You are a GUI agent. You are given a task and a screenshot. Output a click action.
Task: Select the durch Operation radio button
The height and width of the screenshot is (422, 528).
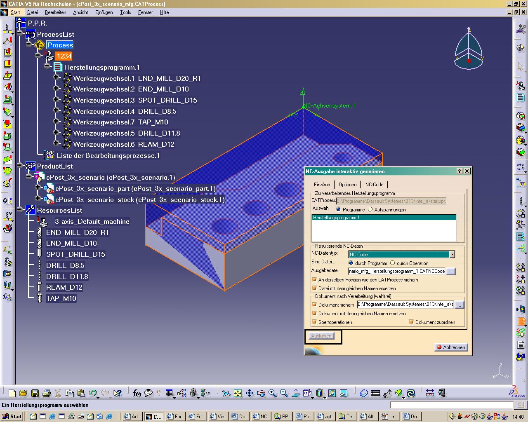393,263
